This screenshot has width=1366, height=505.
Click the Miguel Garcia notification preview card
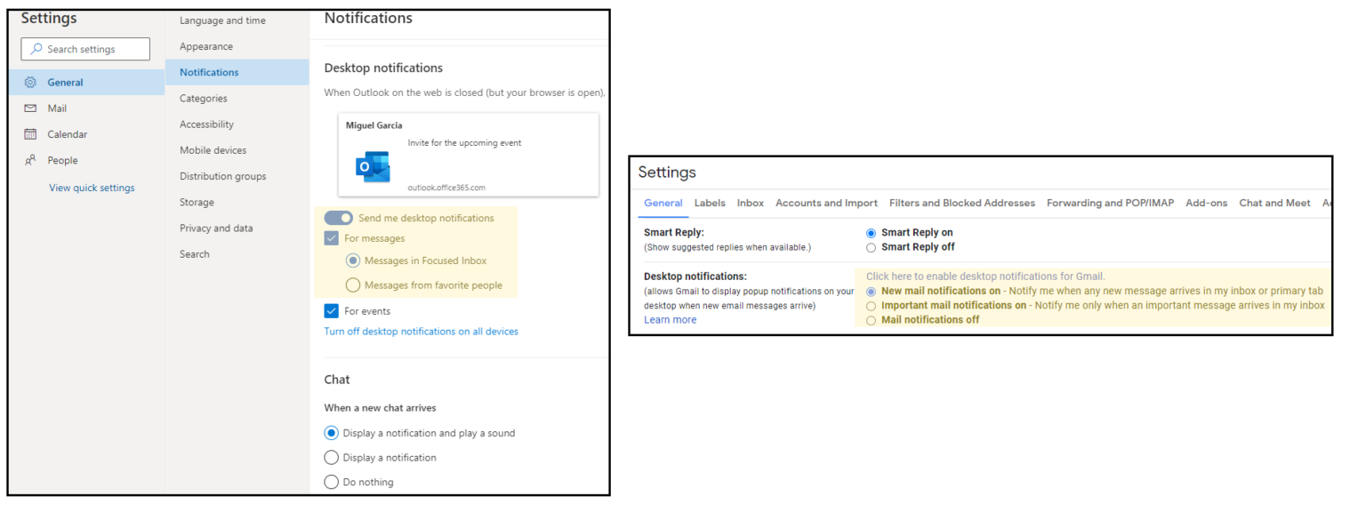(x=468, y=155)
